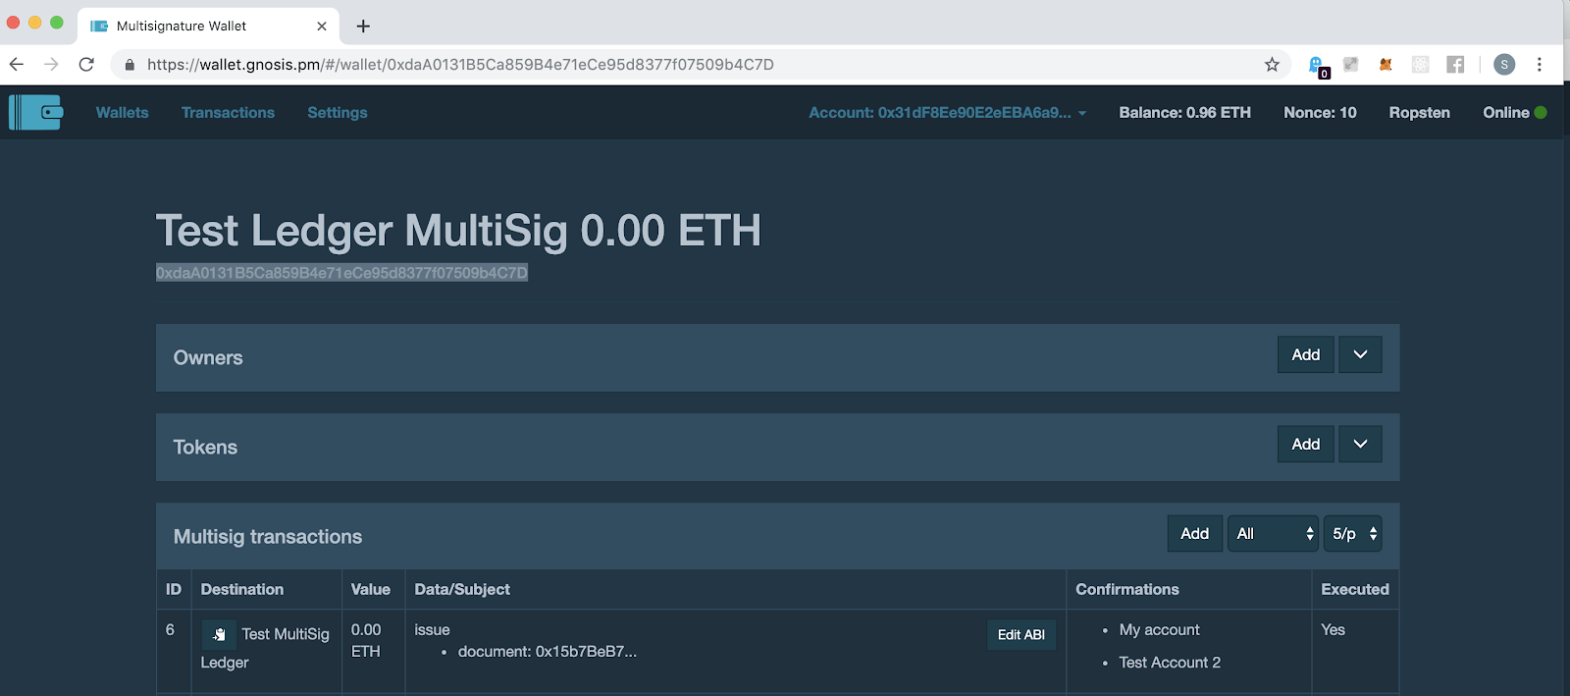Click the browser address bar URL

pyautogui.click(x=461, y=65)
